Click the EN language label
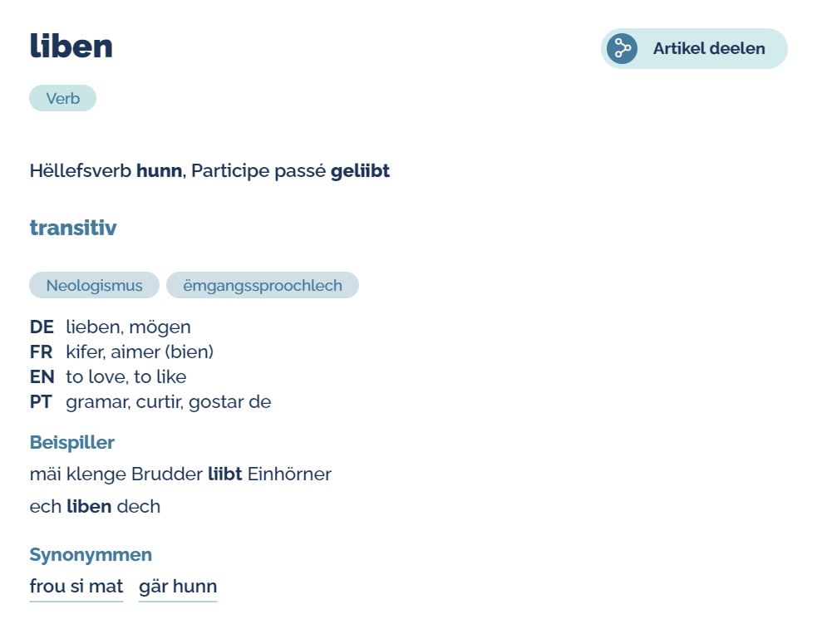 42,376
